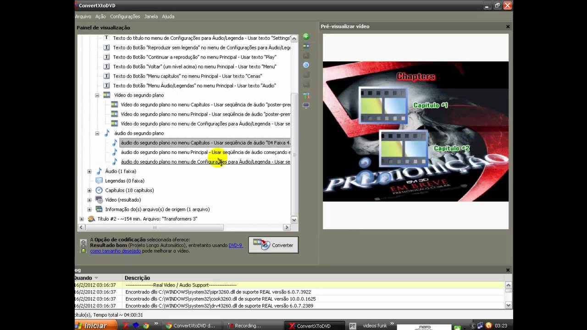Click PT language indicator in taskbar
The width and height of the screenshot is (587, 330).
(353, 326)
